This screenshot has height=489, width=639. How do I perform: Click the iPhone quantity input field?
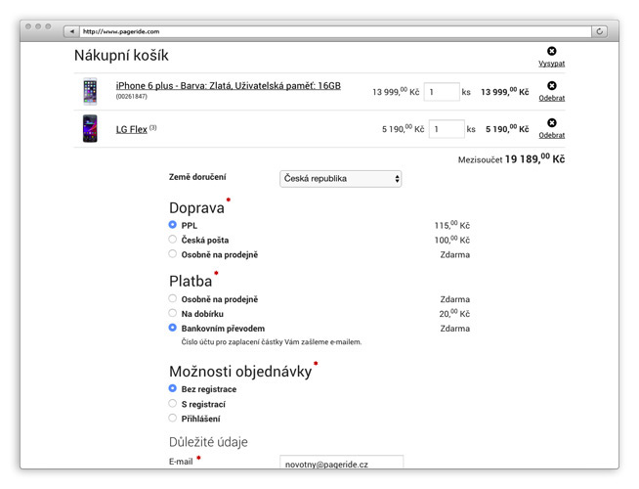(x=442, y=92)
